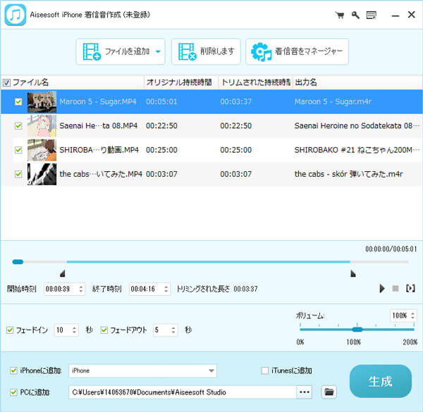Click the トリムされた持続時間 column header
Screen dimensions: 423x412
255,82
